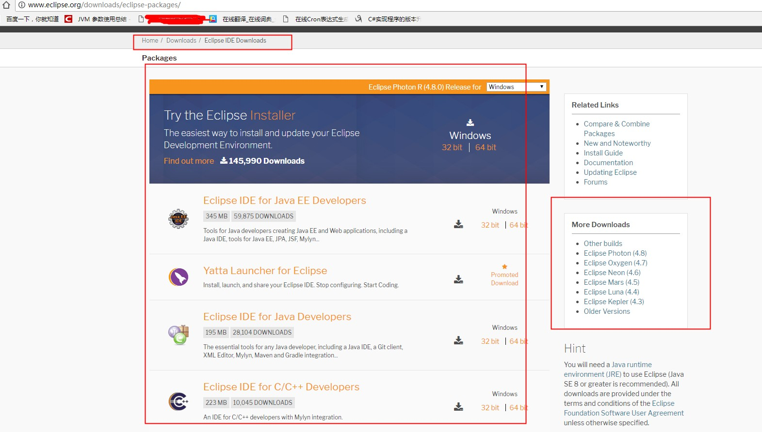Click Find out more link
762x432 pixels.
click(189, 161)
